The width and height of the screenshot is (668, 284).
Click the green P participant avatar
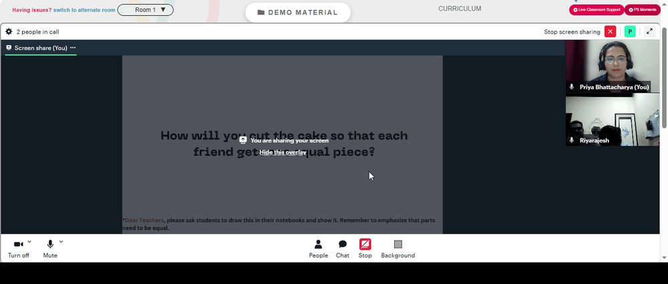(630, 31)
